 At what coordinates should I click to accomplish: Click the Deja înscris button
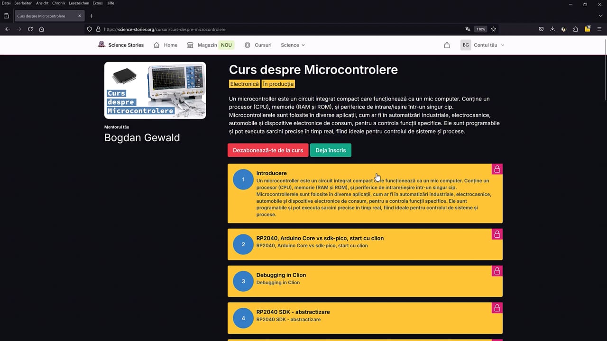pyautogui.click(x=331, y=150)
